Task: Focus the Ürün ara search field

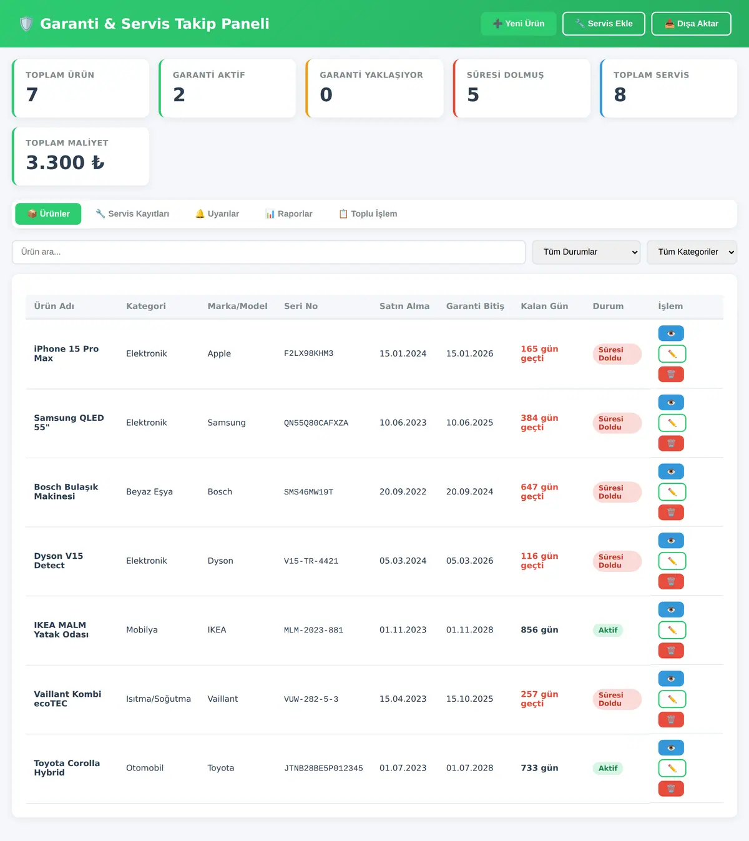Action: [x=269, y=252]
